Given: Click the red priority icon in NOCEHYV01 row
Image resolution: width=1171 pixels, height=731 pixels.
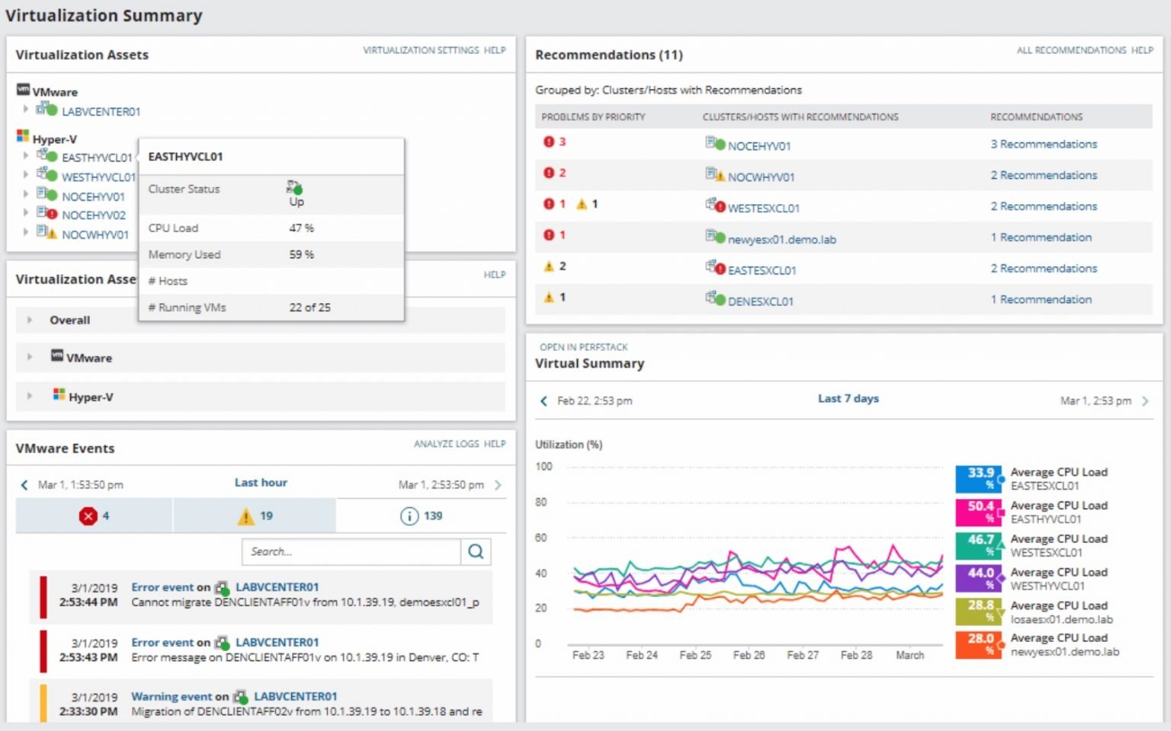Looking at the screenshot, I should click(550, 142).
